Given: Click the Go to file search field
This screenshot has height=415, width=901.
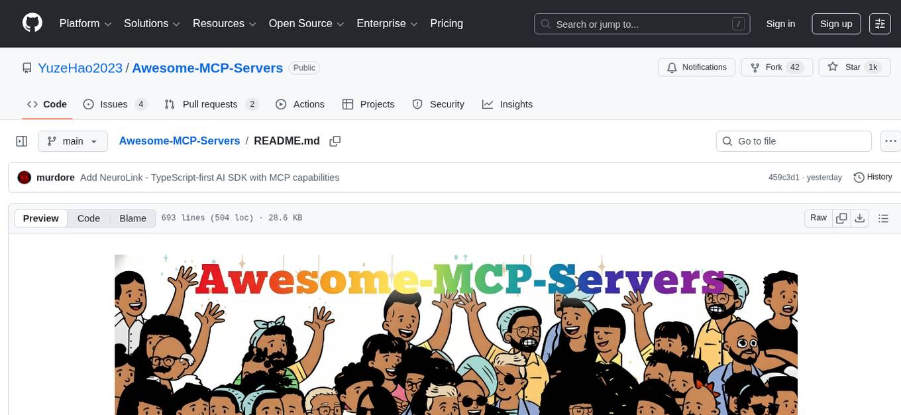Looking at the screenshot, I should [x=793, y=141].
